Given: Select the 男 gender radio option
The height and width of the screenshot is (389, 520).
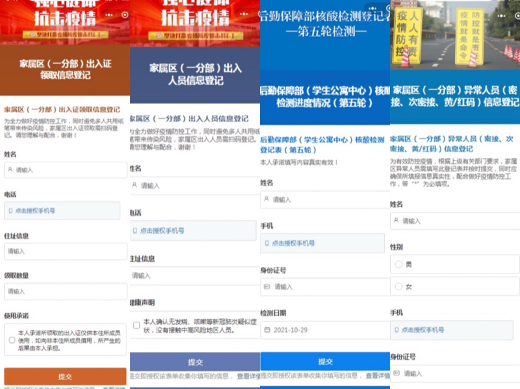Looking at the screenshot, I should pos(398,264).
